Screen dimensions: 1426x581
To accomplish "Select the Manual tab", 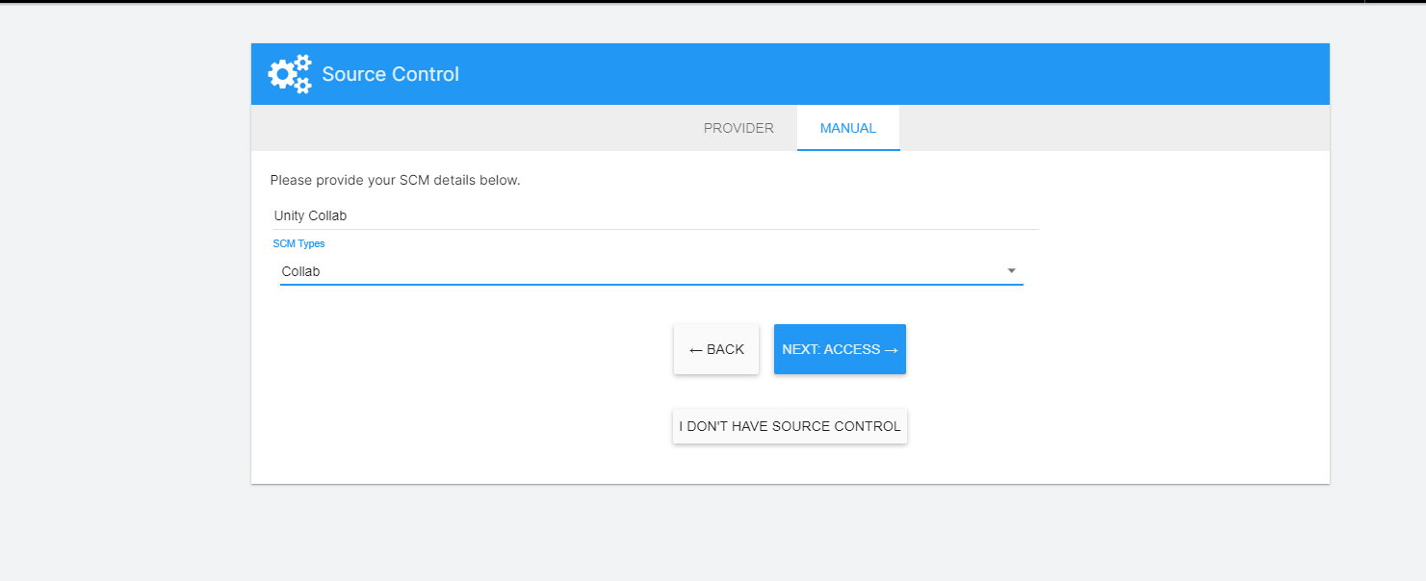I will coord(847,128).
